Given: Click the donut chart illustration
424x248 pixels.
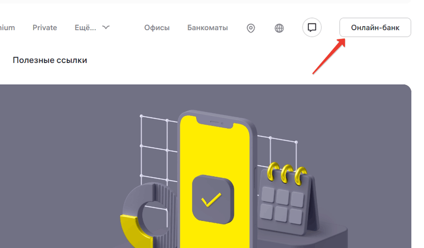Looking at the screenshot, I should (x=145, y=214).
